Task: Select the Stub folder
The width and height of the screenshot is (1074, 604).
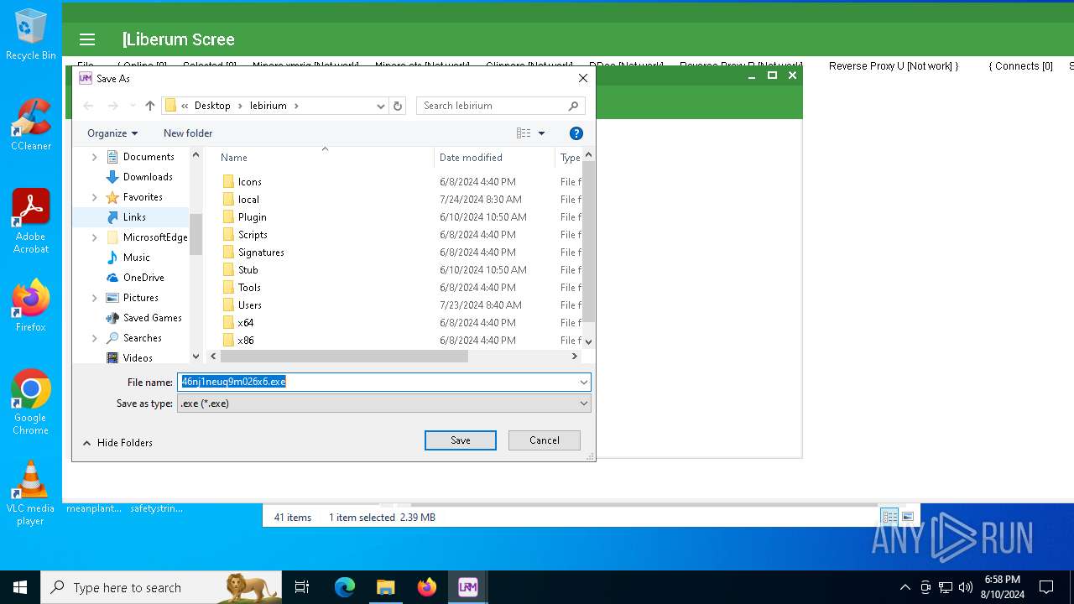Action: point(248,270)
